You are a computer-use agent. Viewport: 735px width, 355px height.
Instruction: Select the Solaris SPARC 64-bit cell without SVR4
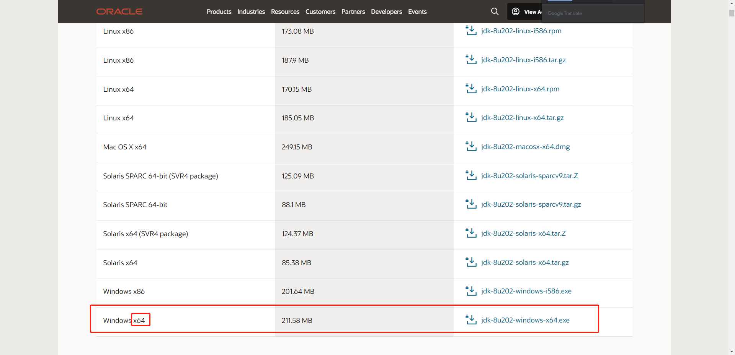tap(186, 206)
